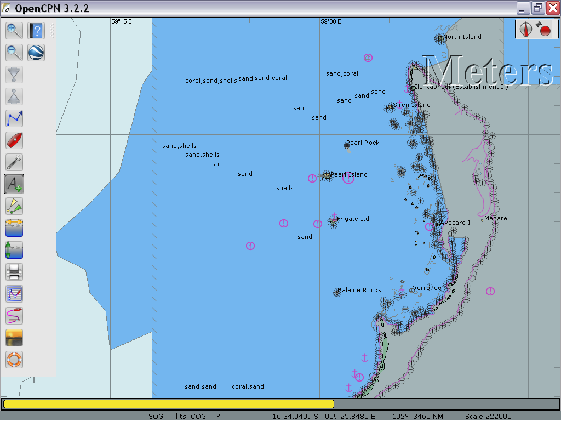Toggle the chart text display button

(x=14, y=184)
